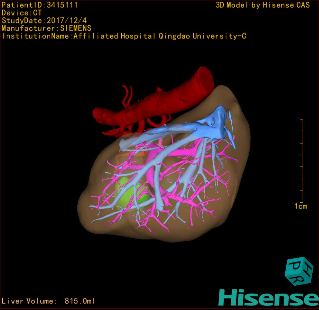The height and width of the screenshot is (310, 319).
Task: Click the StudyDate:2017/12/4 text
Action: 44,21
